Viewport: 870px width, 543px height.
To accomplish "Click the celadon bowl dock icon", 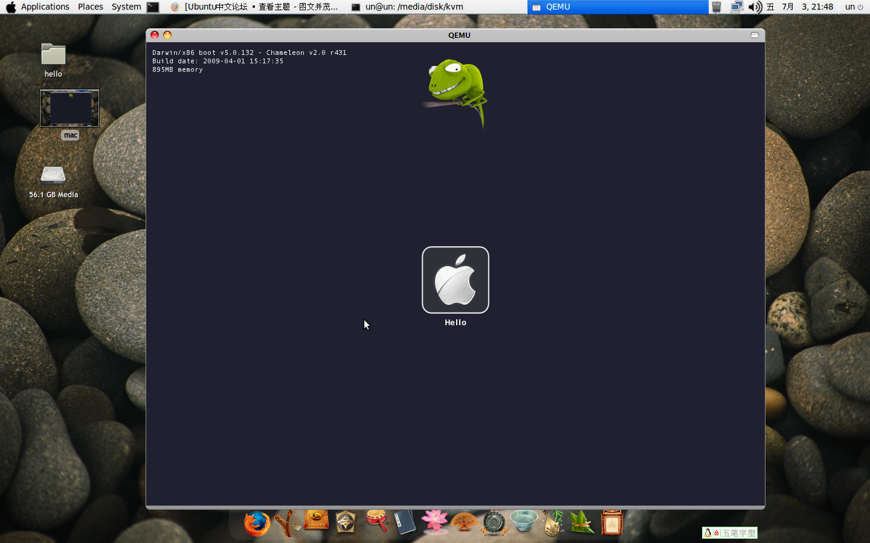I will [523, 521].
